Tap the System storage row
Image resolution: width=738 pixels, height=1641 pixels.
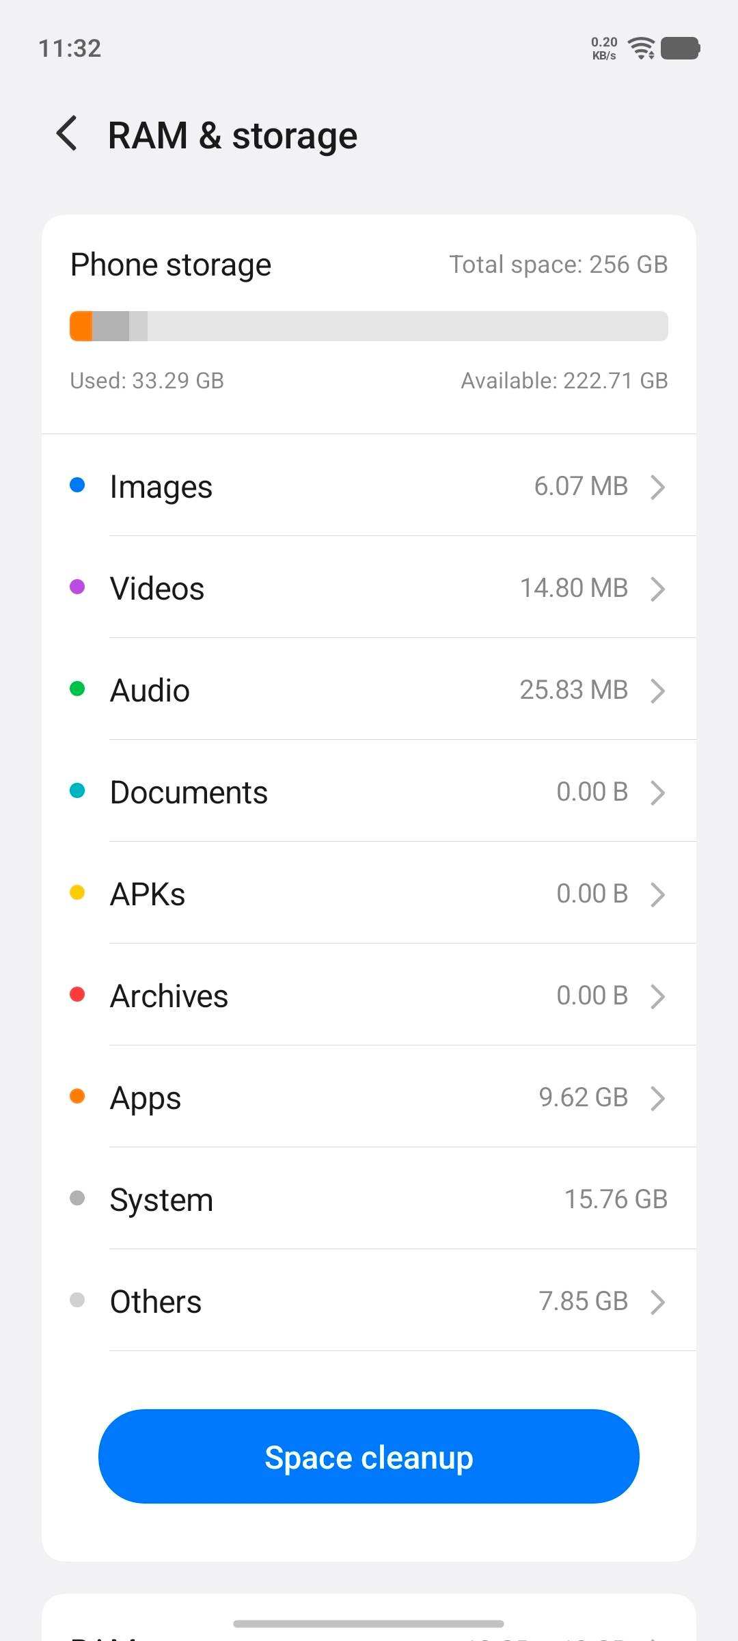coord(369,1199)
